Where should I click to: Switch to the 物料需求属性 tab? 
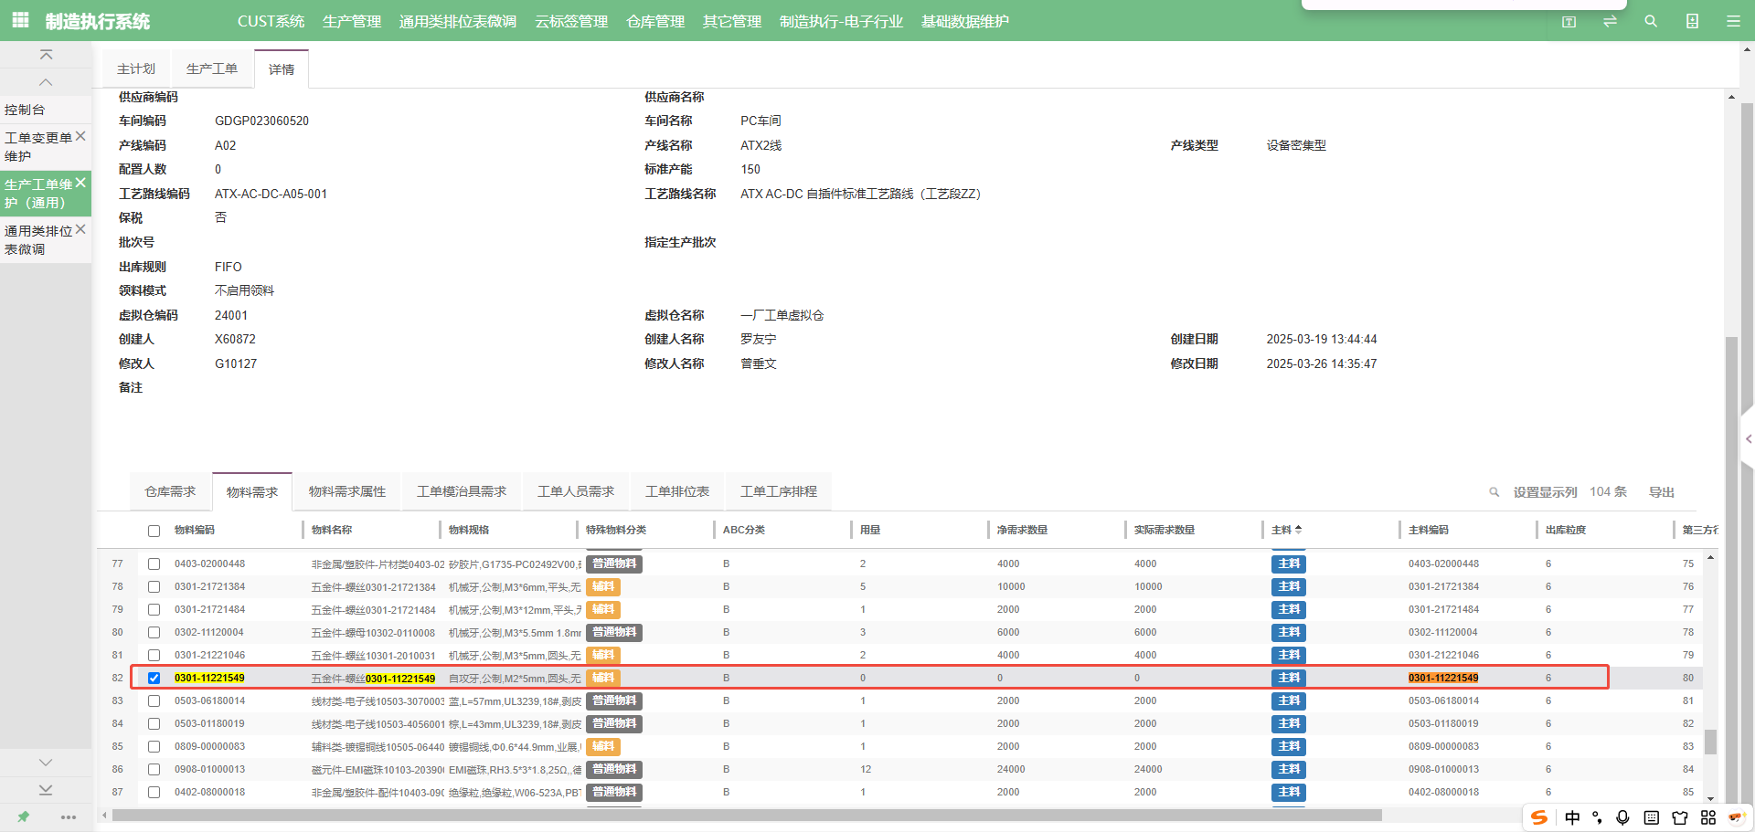click(347, 491)
